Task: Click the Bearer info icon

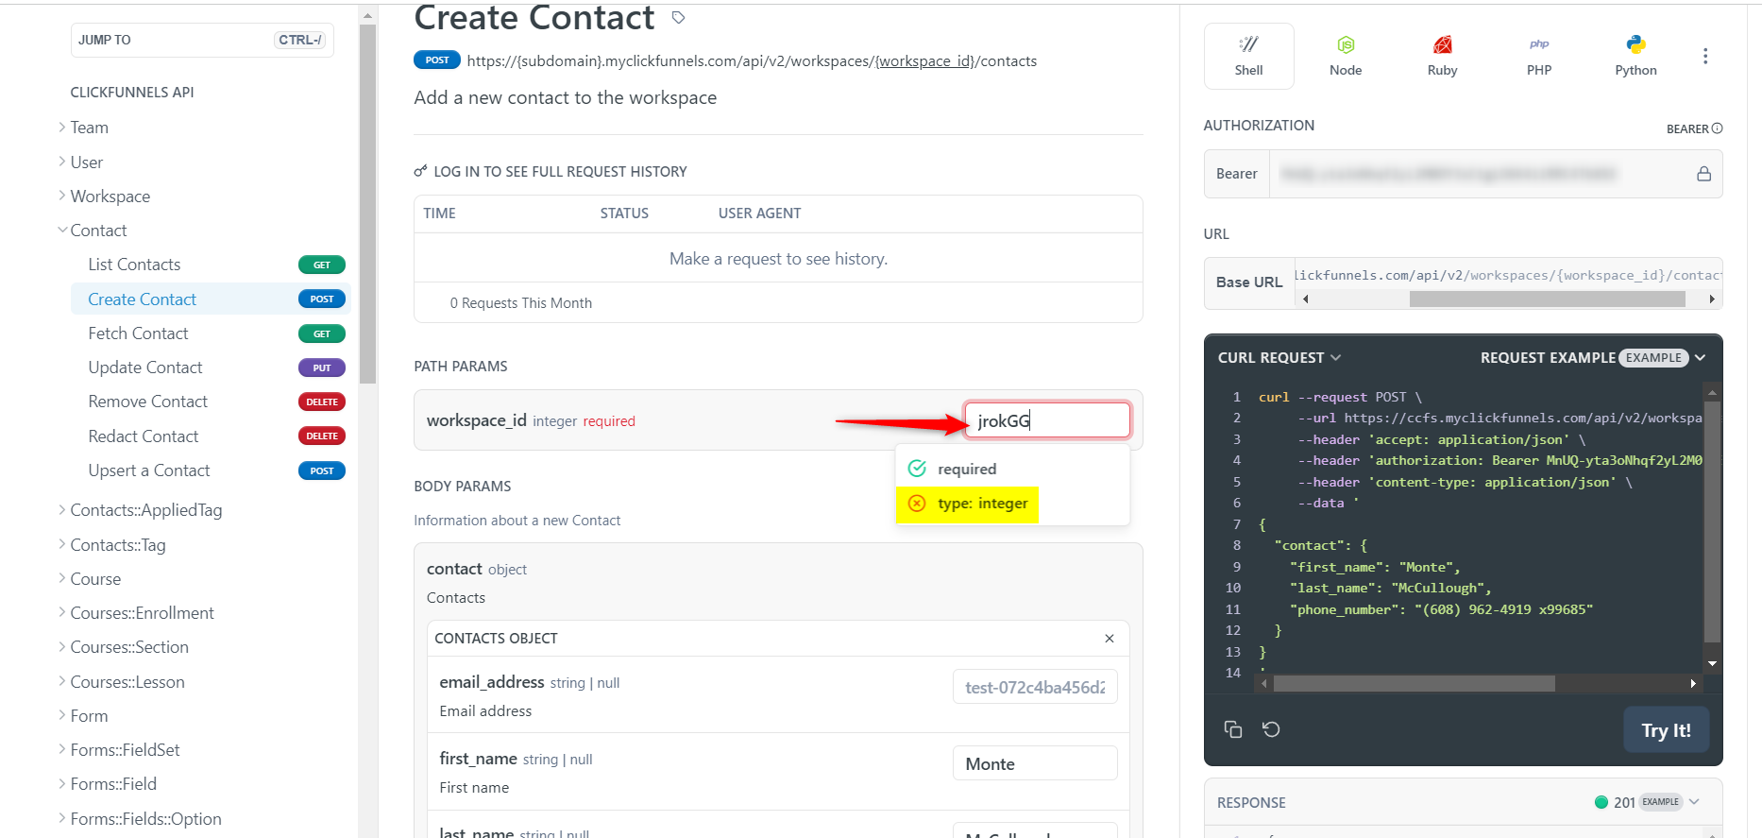Action: (1718, 128)
